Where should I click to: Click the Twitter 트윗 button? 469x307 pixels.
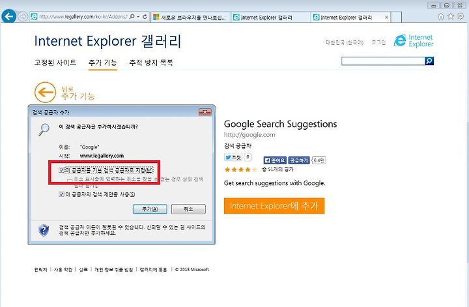pos(233,157)
